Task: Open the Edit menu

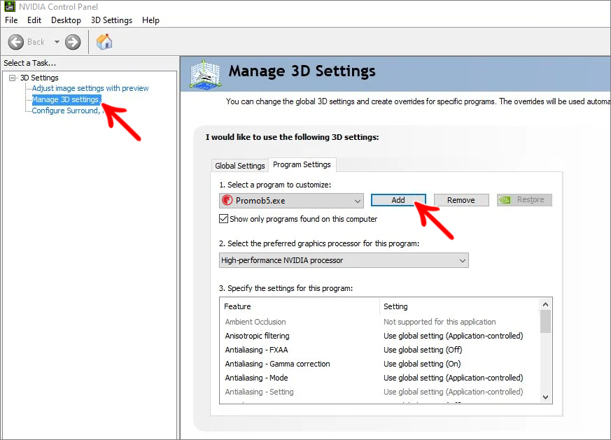Action: tap(34, 20)
